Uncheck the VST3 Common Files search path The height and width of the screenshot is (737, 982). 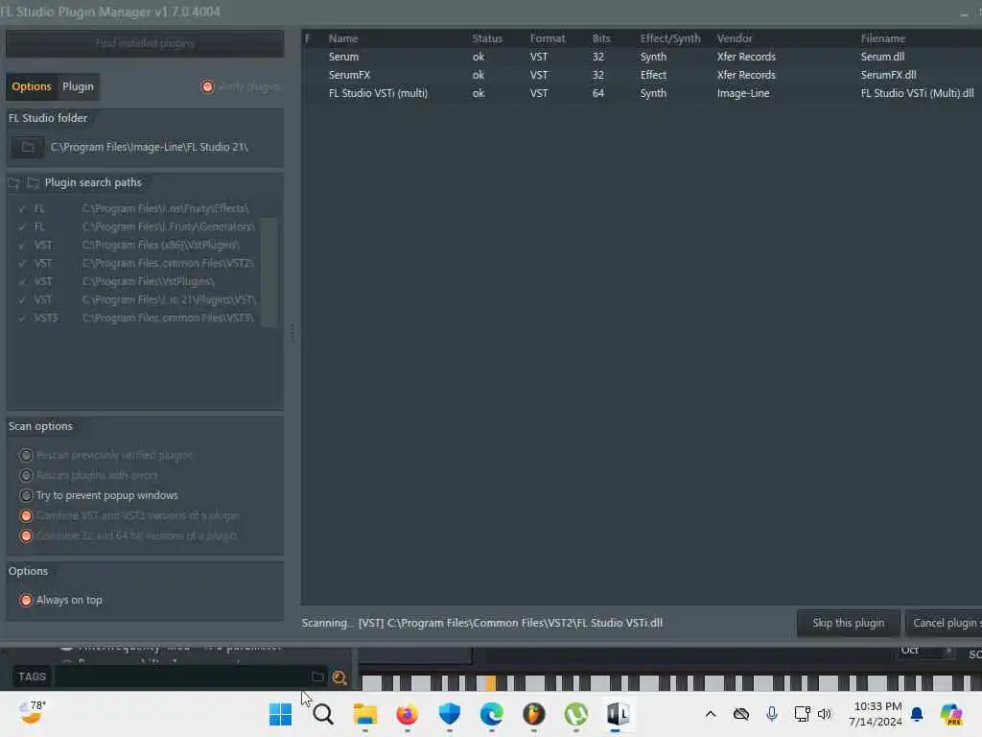pyautogui.click(x=22, y=319)
